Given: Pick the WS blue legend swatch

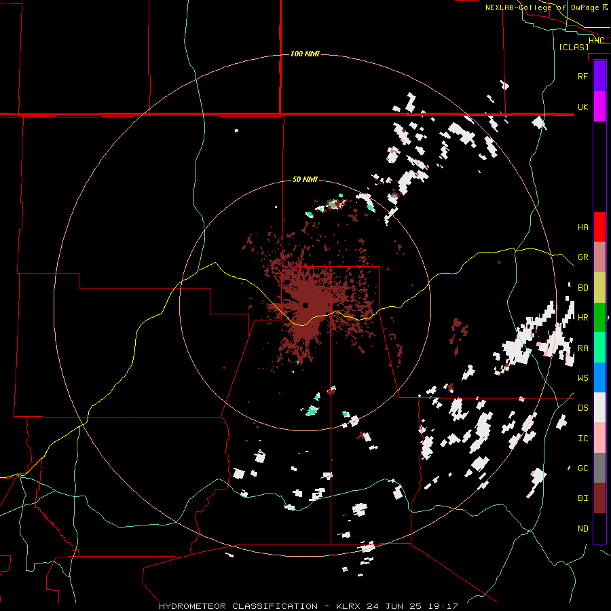Looking at the screenshot, I should point(599,377).
